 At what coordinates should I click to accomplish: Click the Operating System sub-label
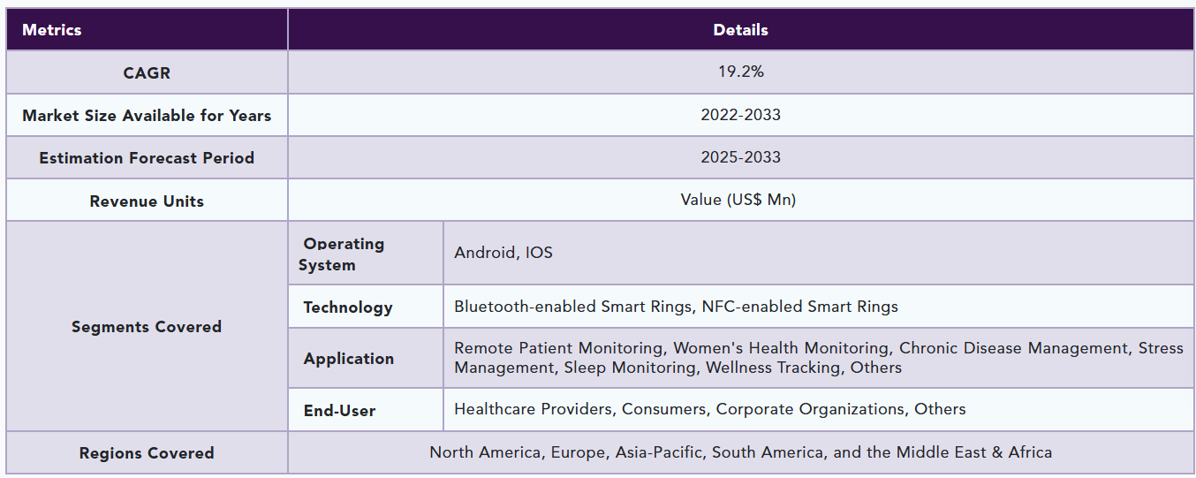coord(343,254)
